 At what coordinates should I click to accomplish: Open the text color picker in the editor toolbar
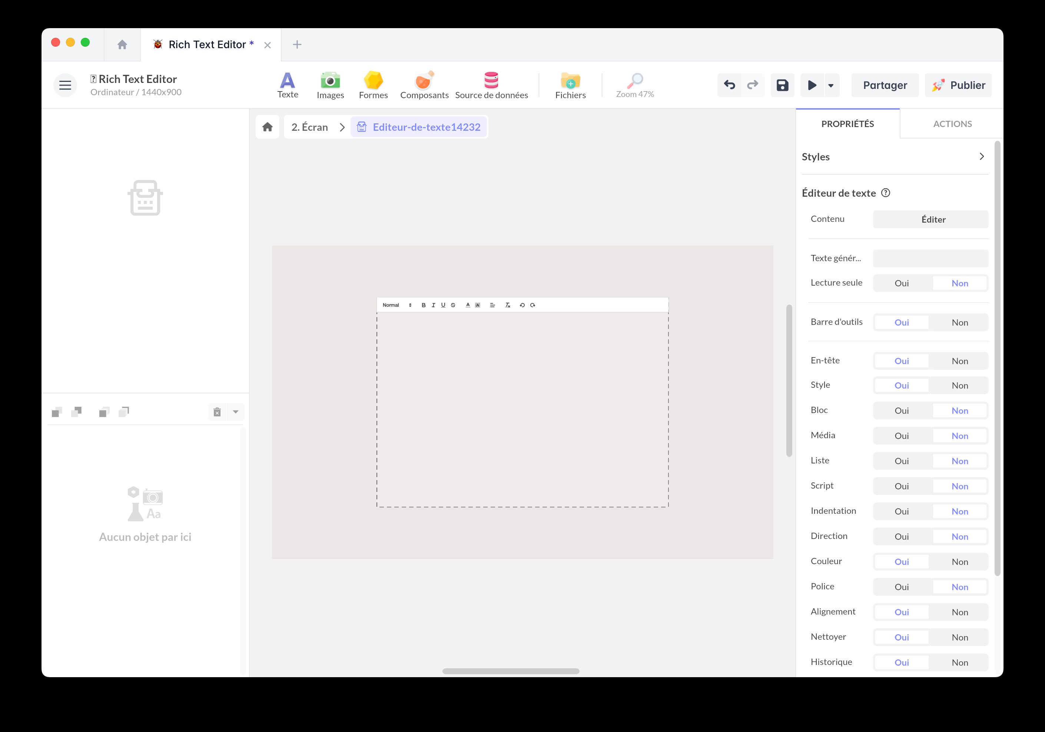pyautogui.click(x=467, y=305)
